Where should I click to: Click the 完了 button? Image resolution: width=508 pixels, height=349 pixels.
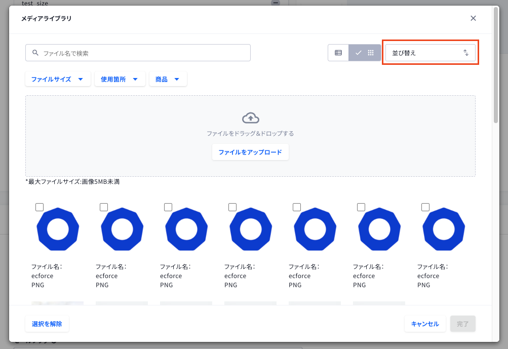coord(462,324)
